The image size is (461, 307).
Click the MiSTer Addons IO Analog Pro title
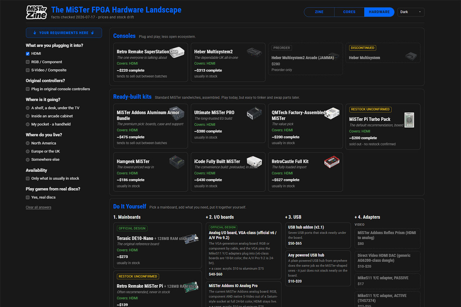pyautogui.click(x=233, y=286)
